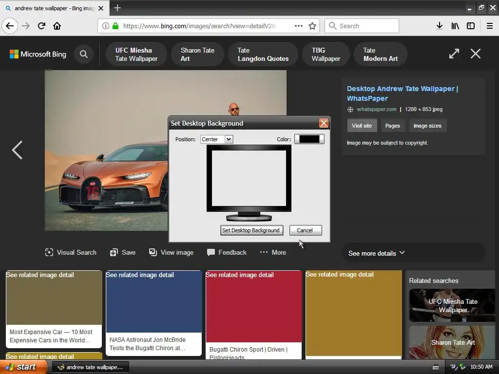Screen dimensions: 499x374
Task: Close the Set Desktop Background dialog
Action: 324,123
